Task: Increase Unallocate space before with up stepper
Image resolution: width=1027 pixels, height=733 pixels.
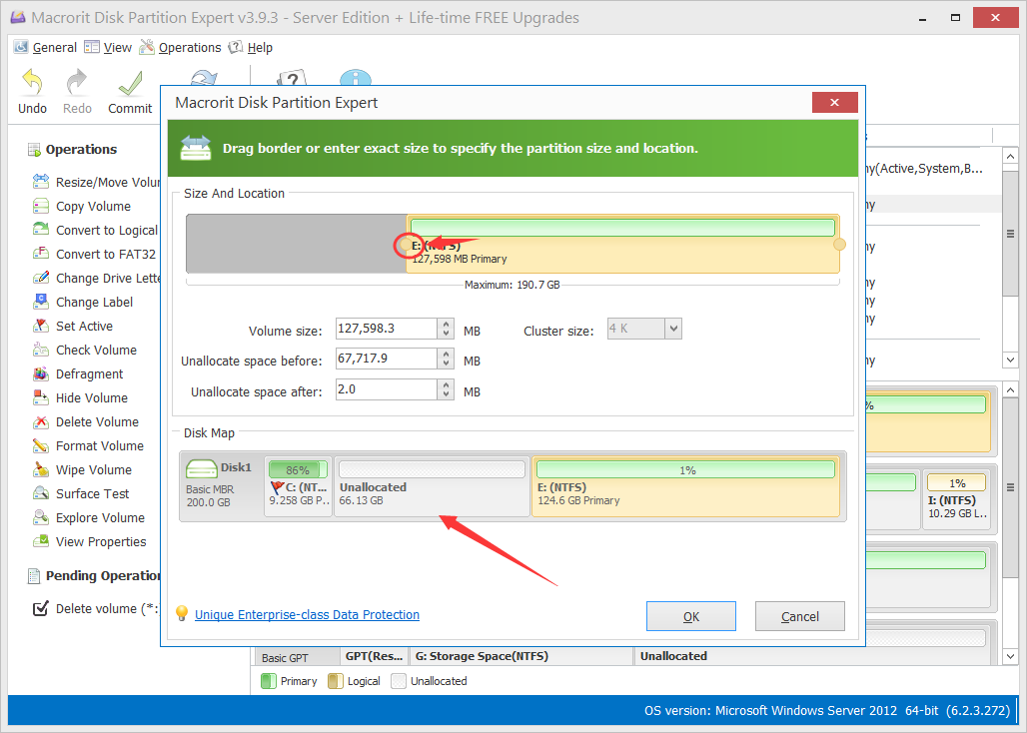Action: point(446,354)
